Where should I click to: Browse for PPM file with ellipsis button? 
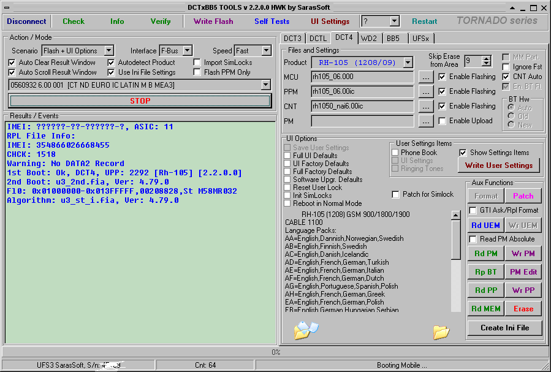[425, 92]
